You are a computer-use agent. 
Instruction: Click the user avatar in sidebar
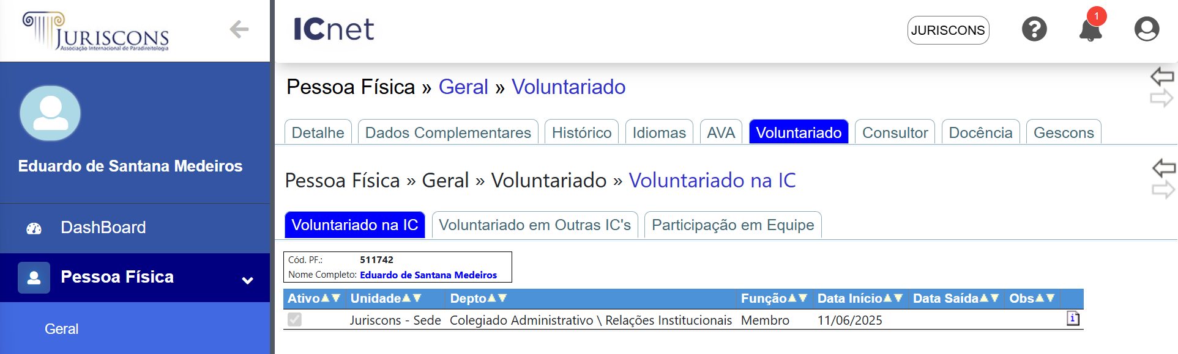(x=50, y=114)
